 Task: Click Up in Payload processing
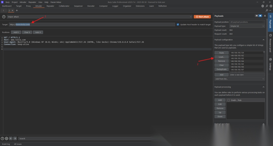[x=220, y=112]
